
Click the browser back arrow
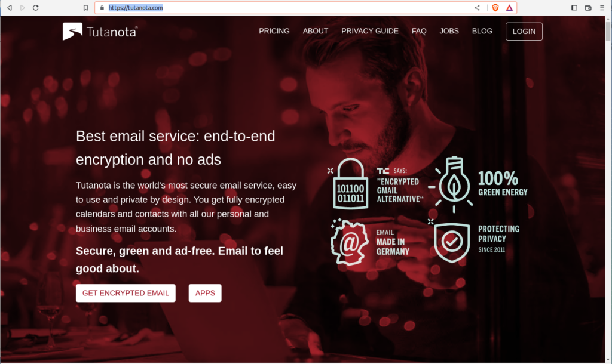10,8
